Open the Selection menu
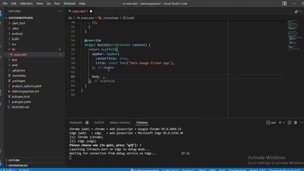 pos(26,3)
